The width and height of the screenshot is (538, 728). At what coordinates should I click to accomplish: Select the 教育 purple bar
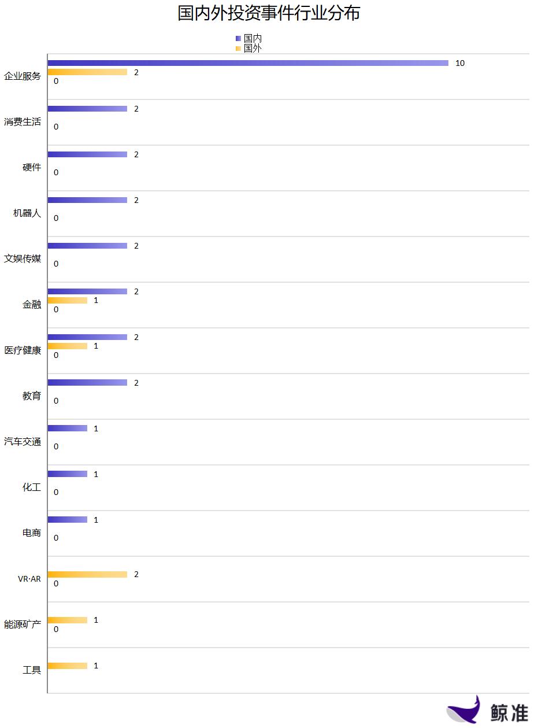[x=87, y=383]
